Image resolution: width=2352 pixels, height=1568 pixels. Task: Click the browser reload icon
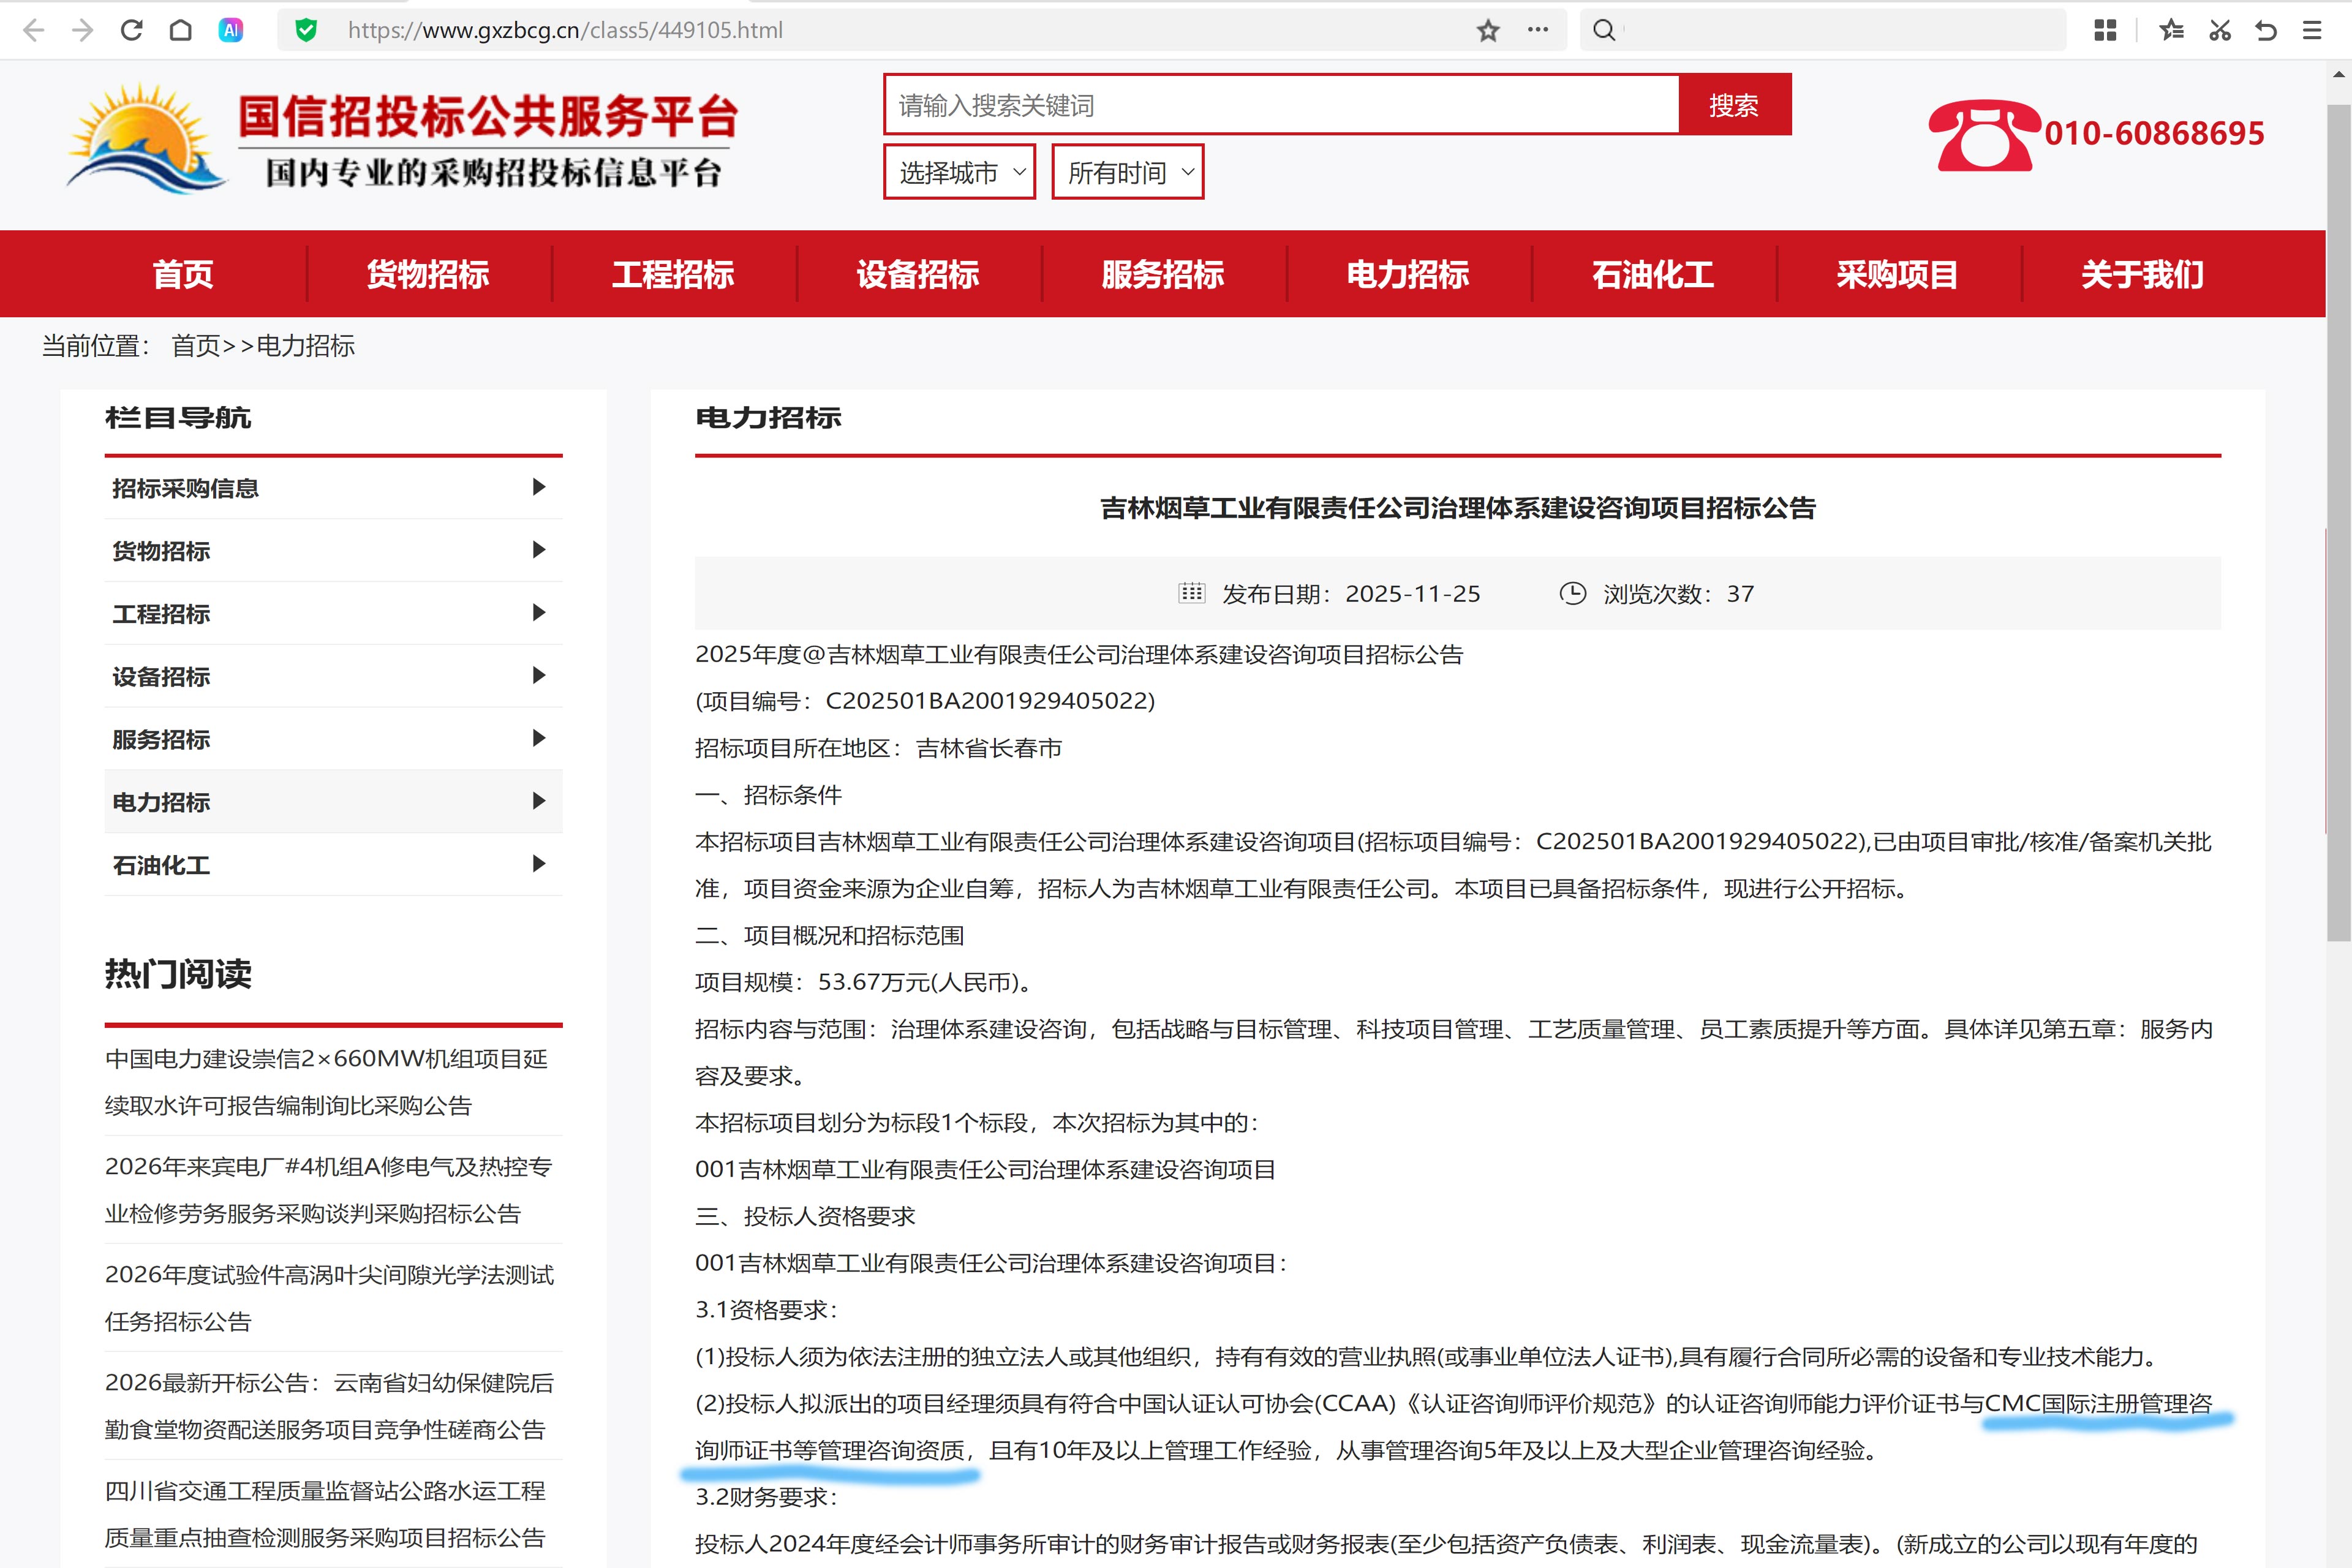[131, 30]
